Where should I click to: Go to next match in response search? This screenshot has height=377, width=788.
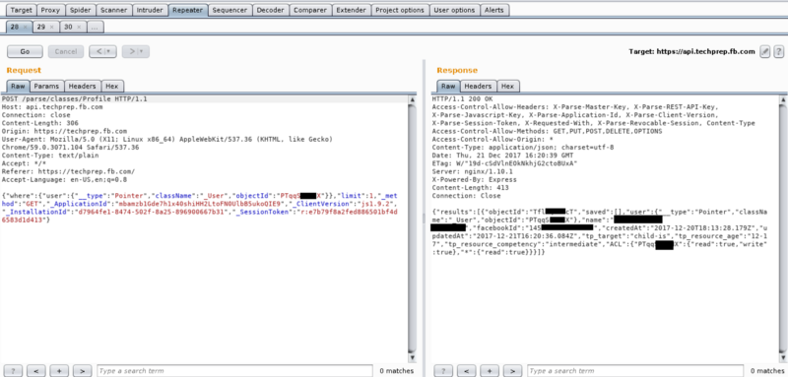pos(512,371)
